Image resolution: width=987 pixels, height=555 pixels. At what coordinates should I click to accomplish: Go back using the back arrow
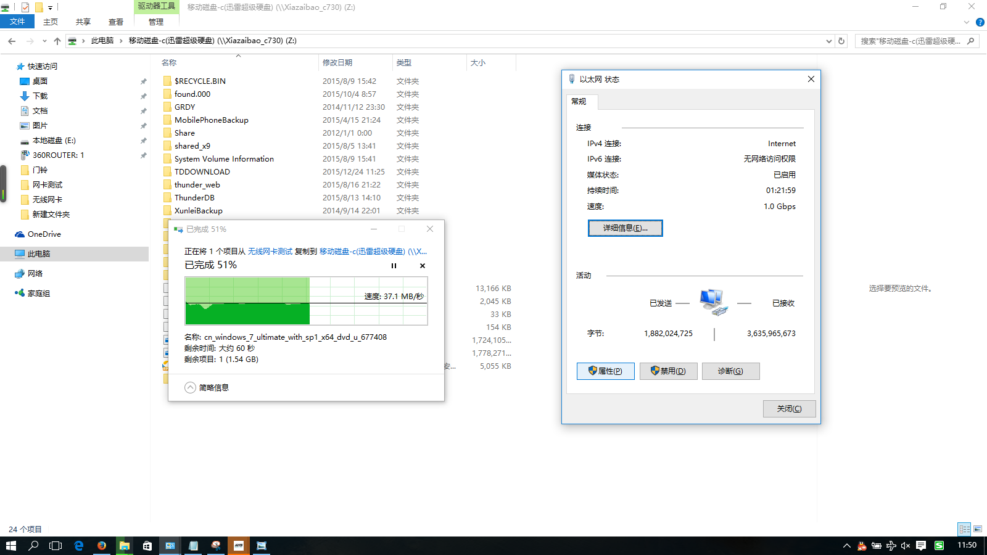point(12,41)
